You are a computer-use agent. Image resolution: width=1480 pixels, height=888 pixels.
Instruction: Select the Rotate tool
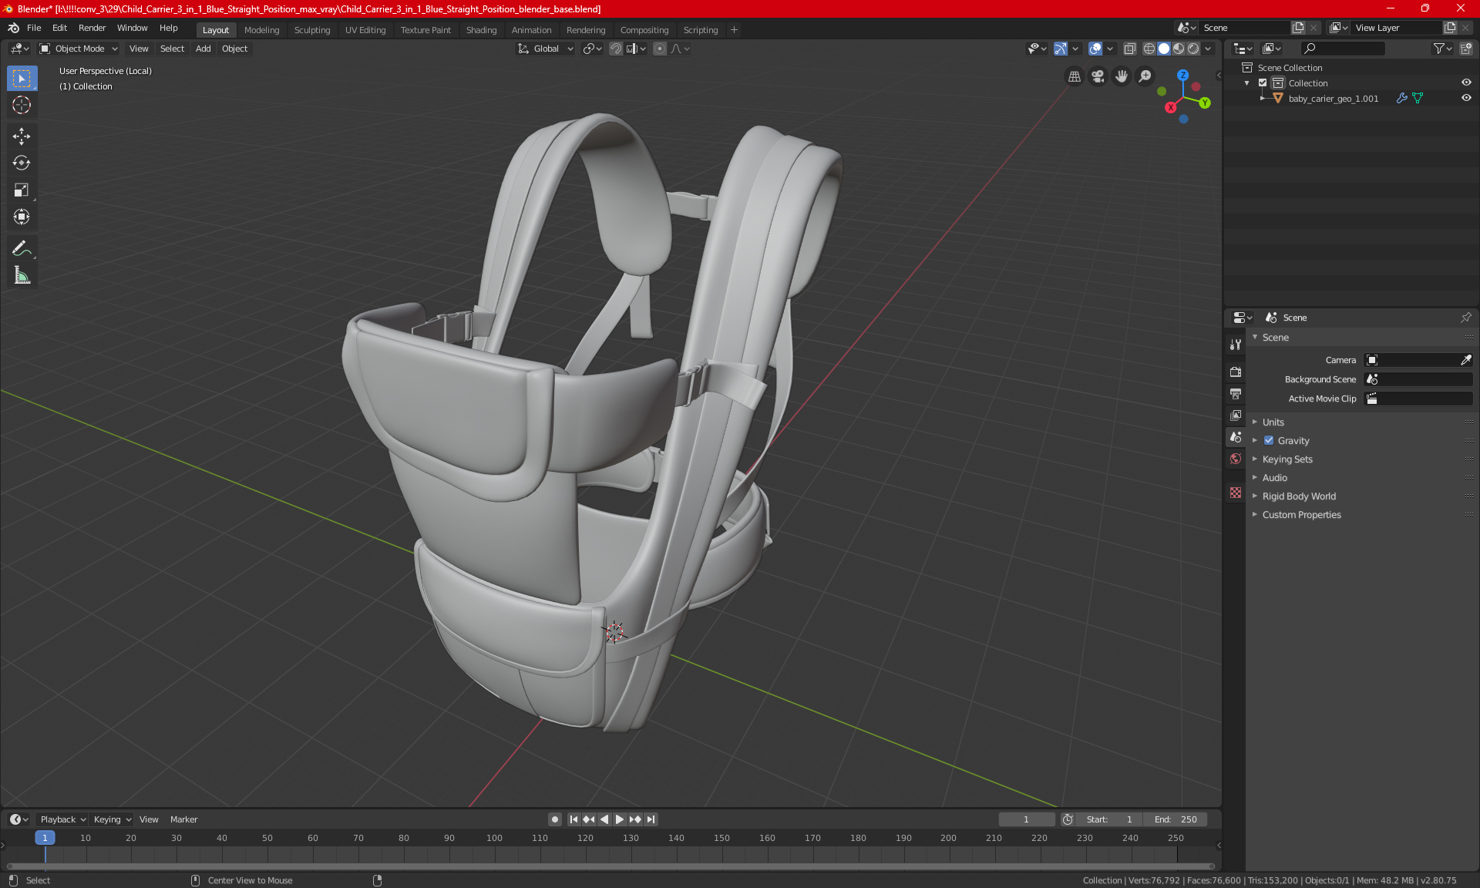coord(21,163)
